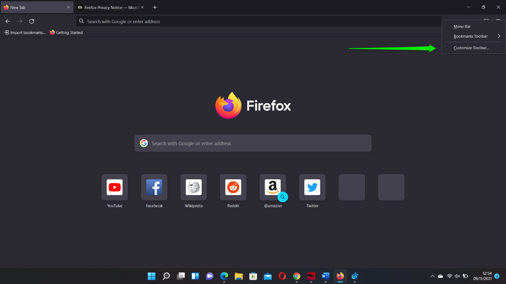Click the top address bar
Screen dimensions: 506x284
(x=257, y=22)
